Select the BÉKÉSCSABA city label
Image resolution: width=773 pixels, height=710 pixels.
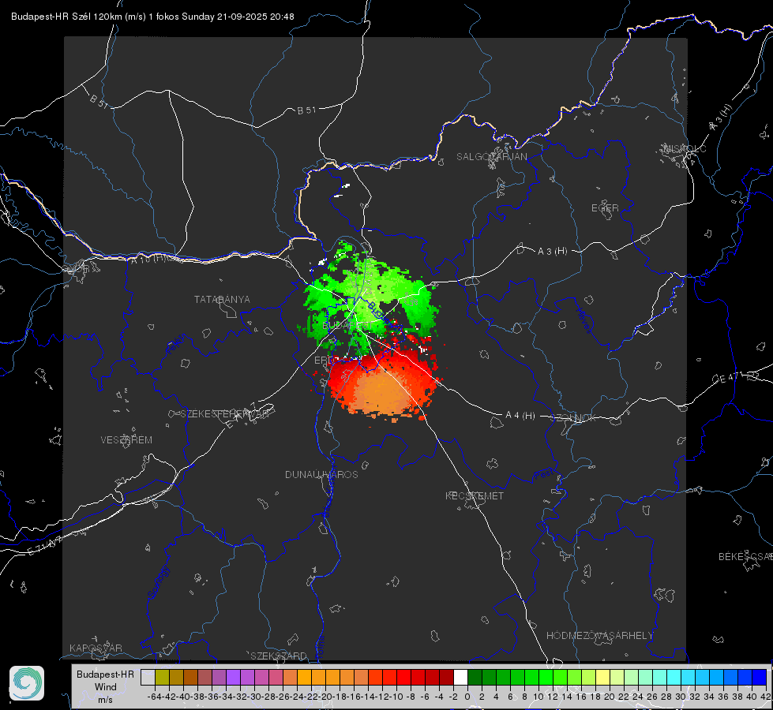click(745, 556)
